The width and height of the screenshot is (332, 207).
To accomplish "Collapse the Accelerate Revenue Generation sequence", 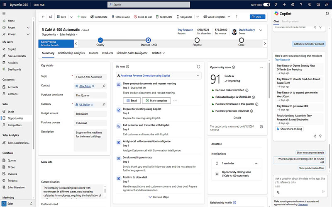I will 198,76.
